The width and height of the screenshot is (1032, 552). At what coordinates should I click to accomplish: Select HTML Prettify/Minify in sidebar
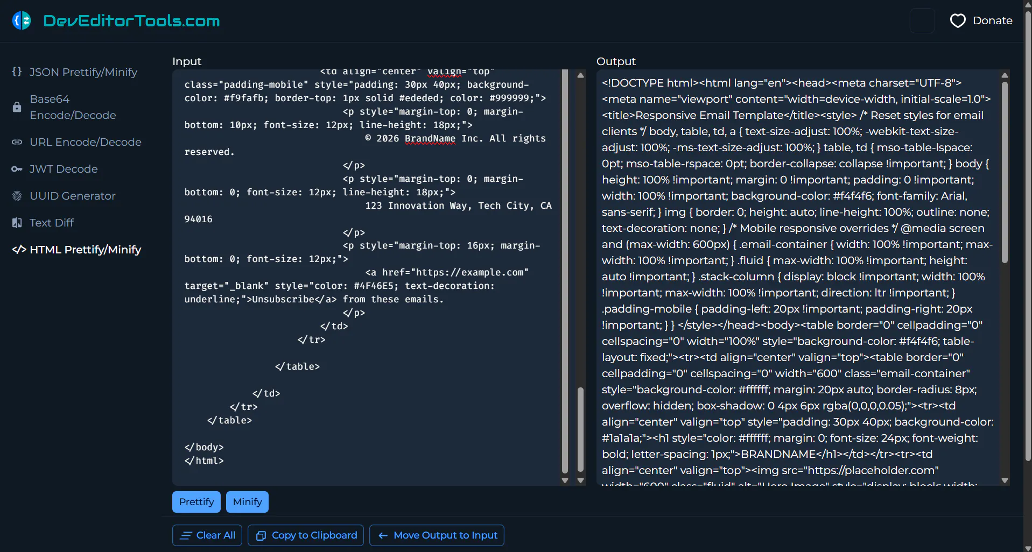(86, 250)
